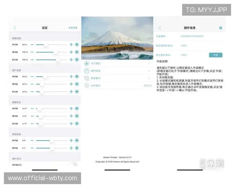
Task: Open the 固件信息 firmware info row
Action: click(x=117, y=71)
